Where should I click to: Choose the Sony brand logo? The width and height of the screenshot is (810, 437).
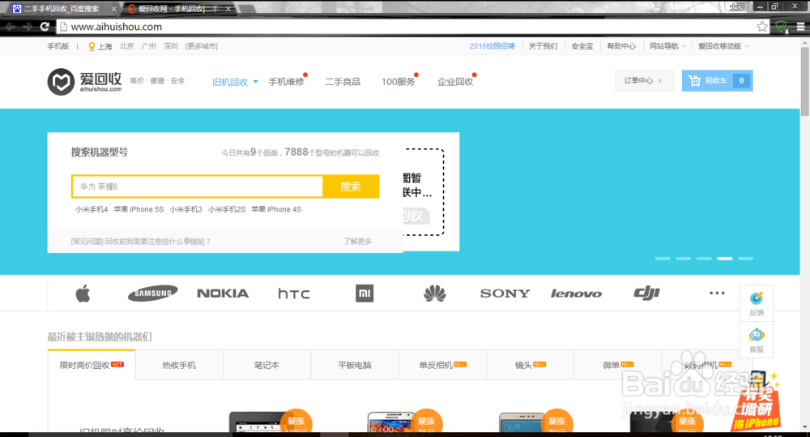[x=505, y=293]
